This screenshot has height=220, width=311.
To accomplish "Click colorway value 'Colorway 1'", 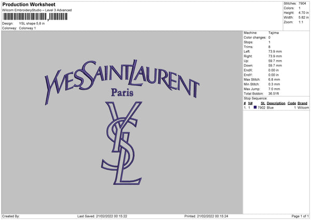I will click(x=27, y=28).
